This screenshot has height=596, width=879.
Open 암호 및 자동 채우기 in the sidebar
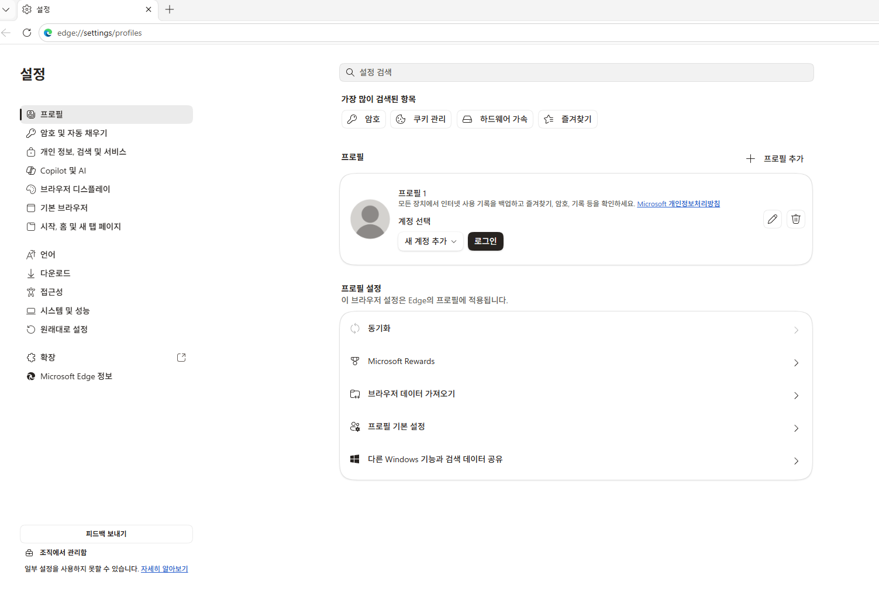106,133
